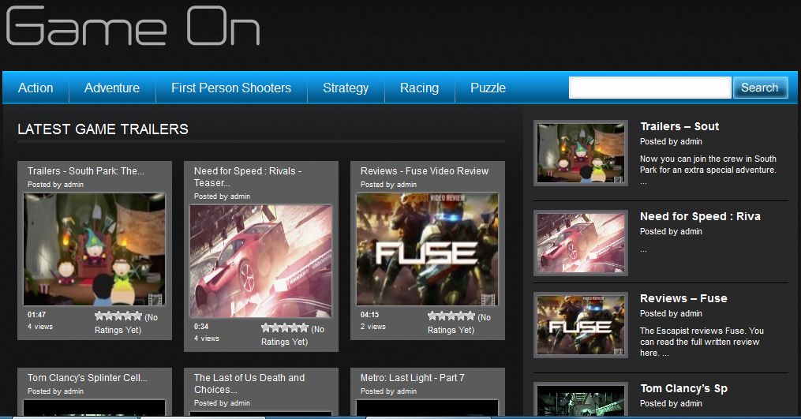Click the '0:34' duration on Need for Speed card
The height and width of the screenshot is (419, 801).
click(201, 327)
